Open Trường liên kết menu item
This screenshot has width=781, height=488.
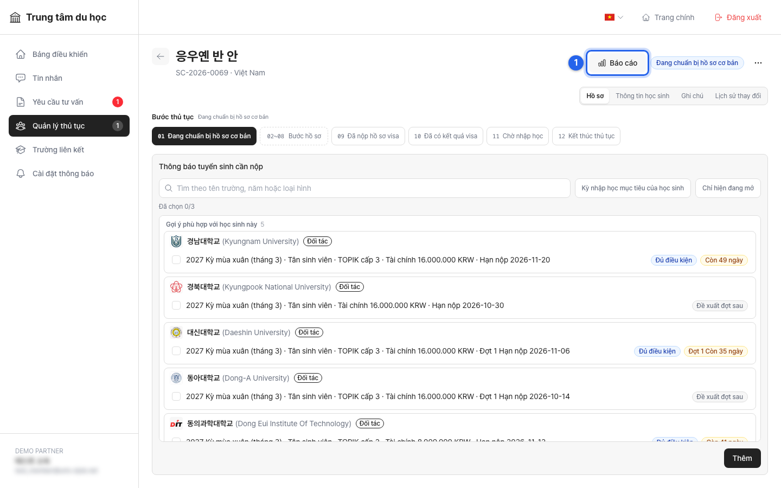[x=69, y=150]
